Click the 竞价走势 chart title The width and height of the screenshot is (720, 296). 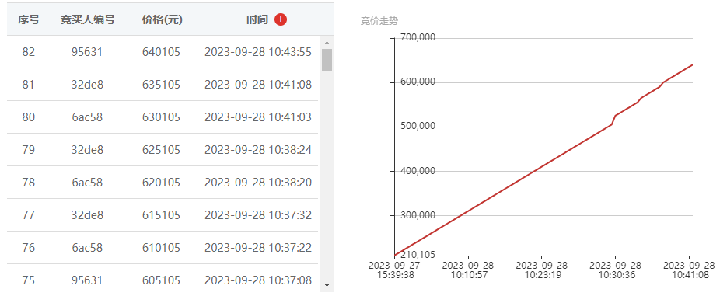click(x=379, y=21)
